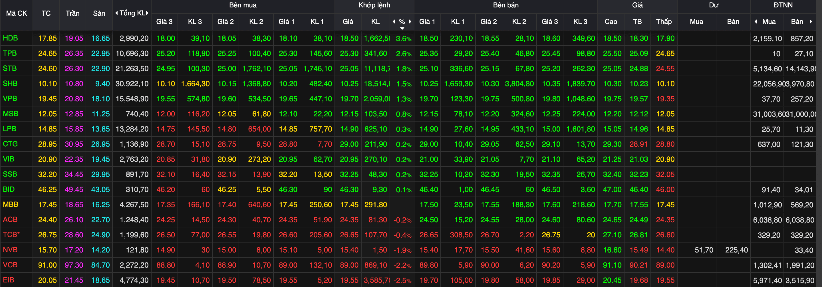The image size is (822, 287).
Task: Click the Giá group header above Cao
Action: coord(637,5)
